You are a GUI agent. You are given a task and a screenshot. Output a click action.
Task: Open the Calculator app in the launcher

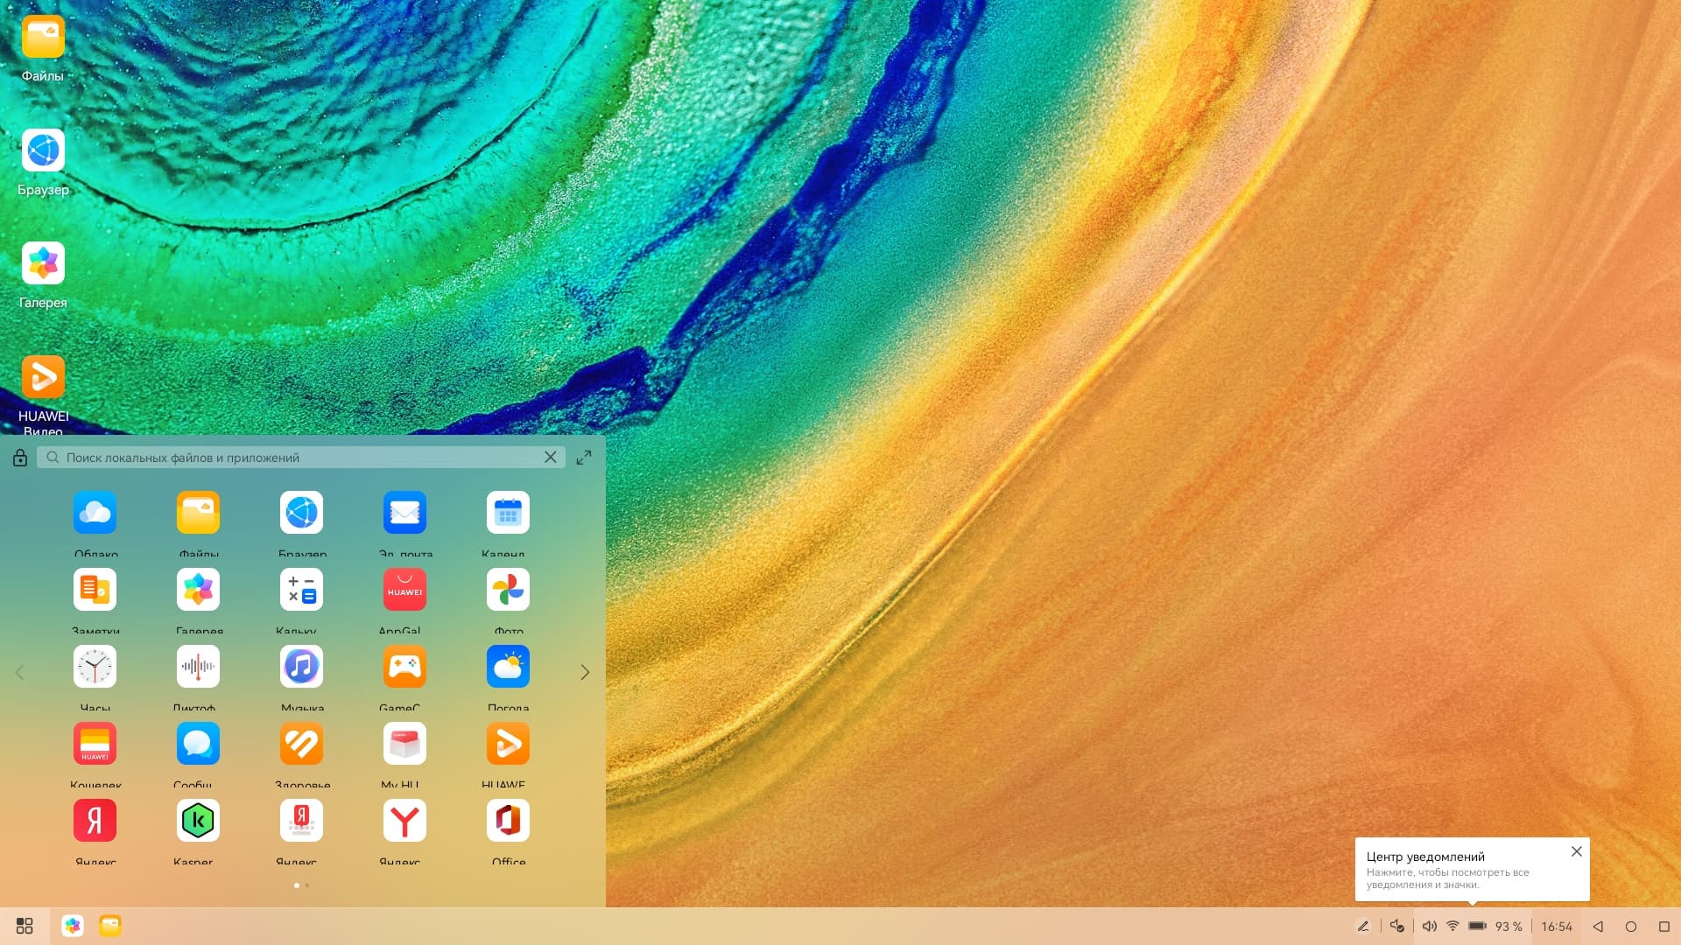pos(301,590)
